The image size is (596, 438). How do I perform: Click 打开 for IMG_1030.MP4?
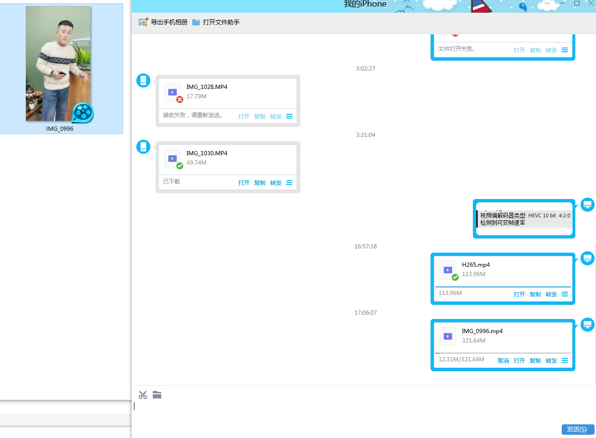click(x=244, y=183)
